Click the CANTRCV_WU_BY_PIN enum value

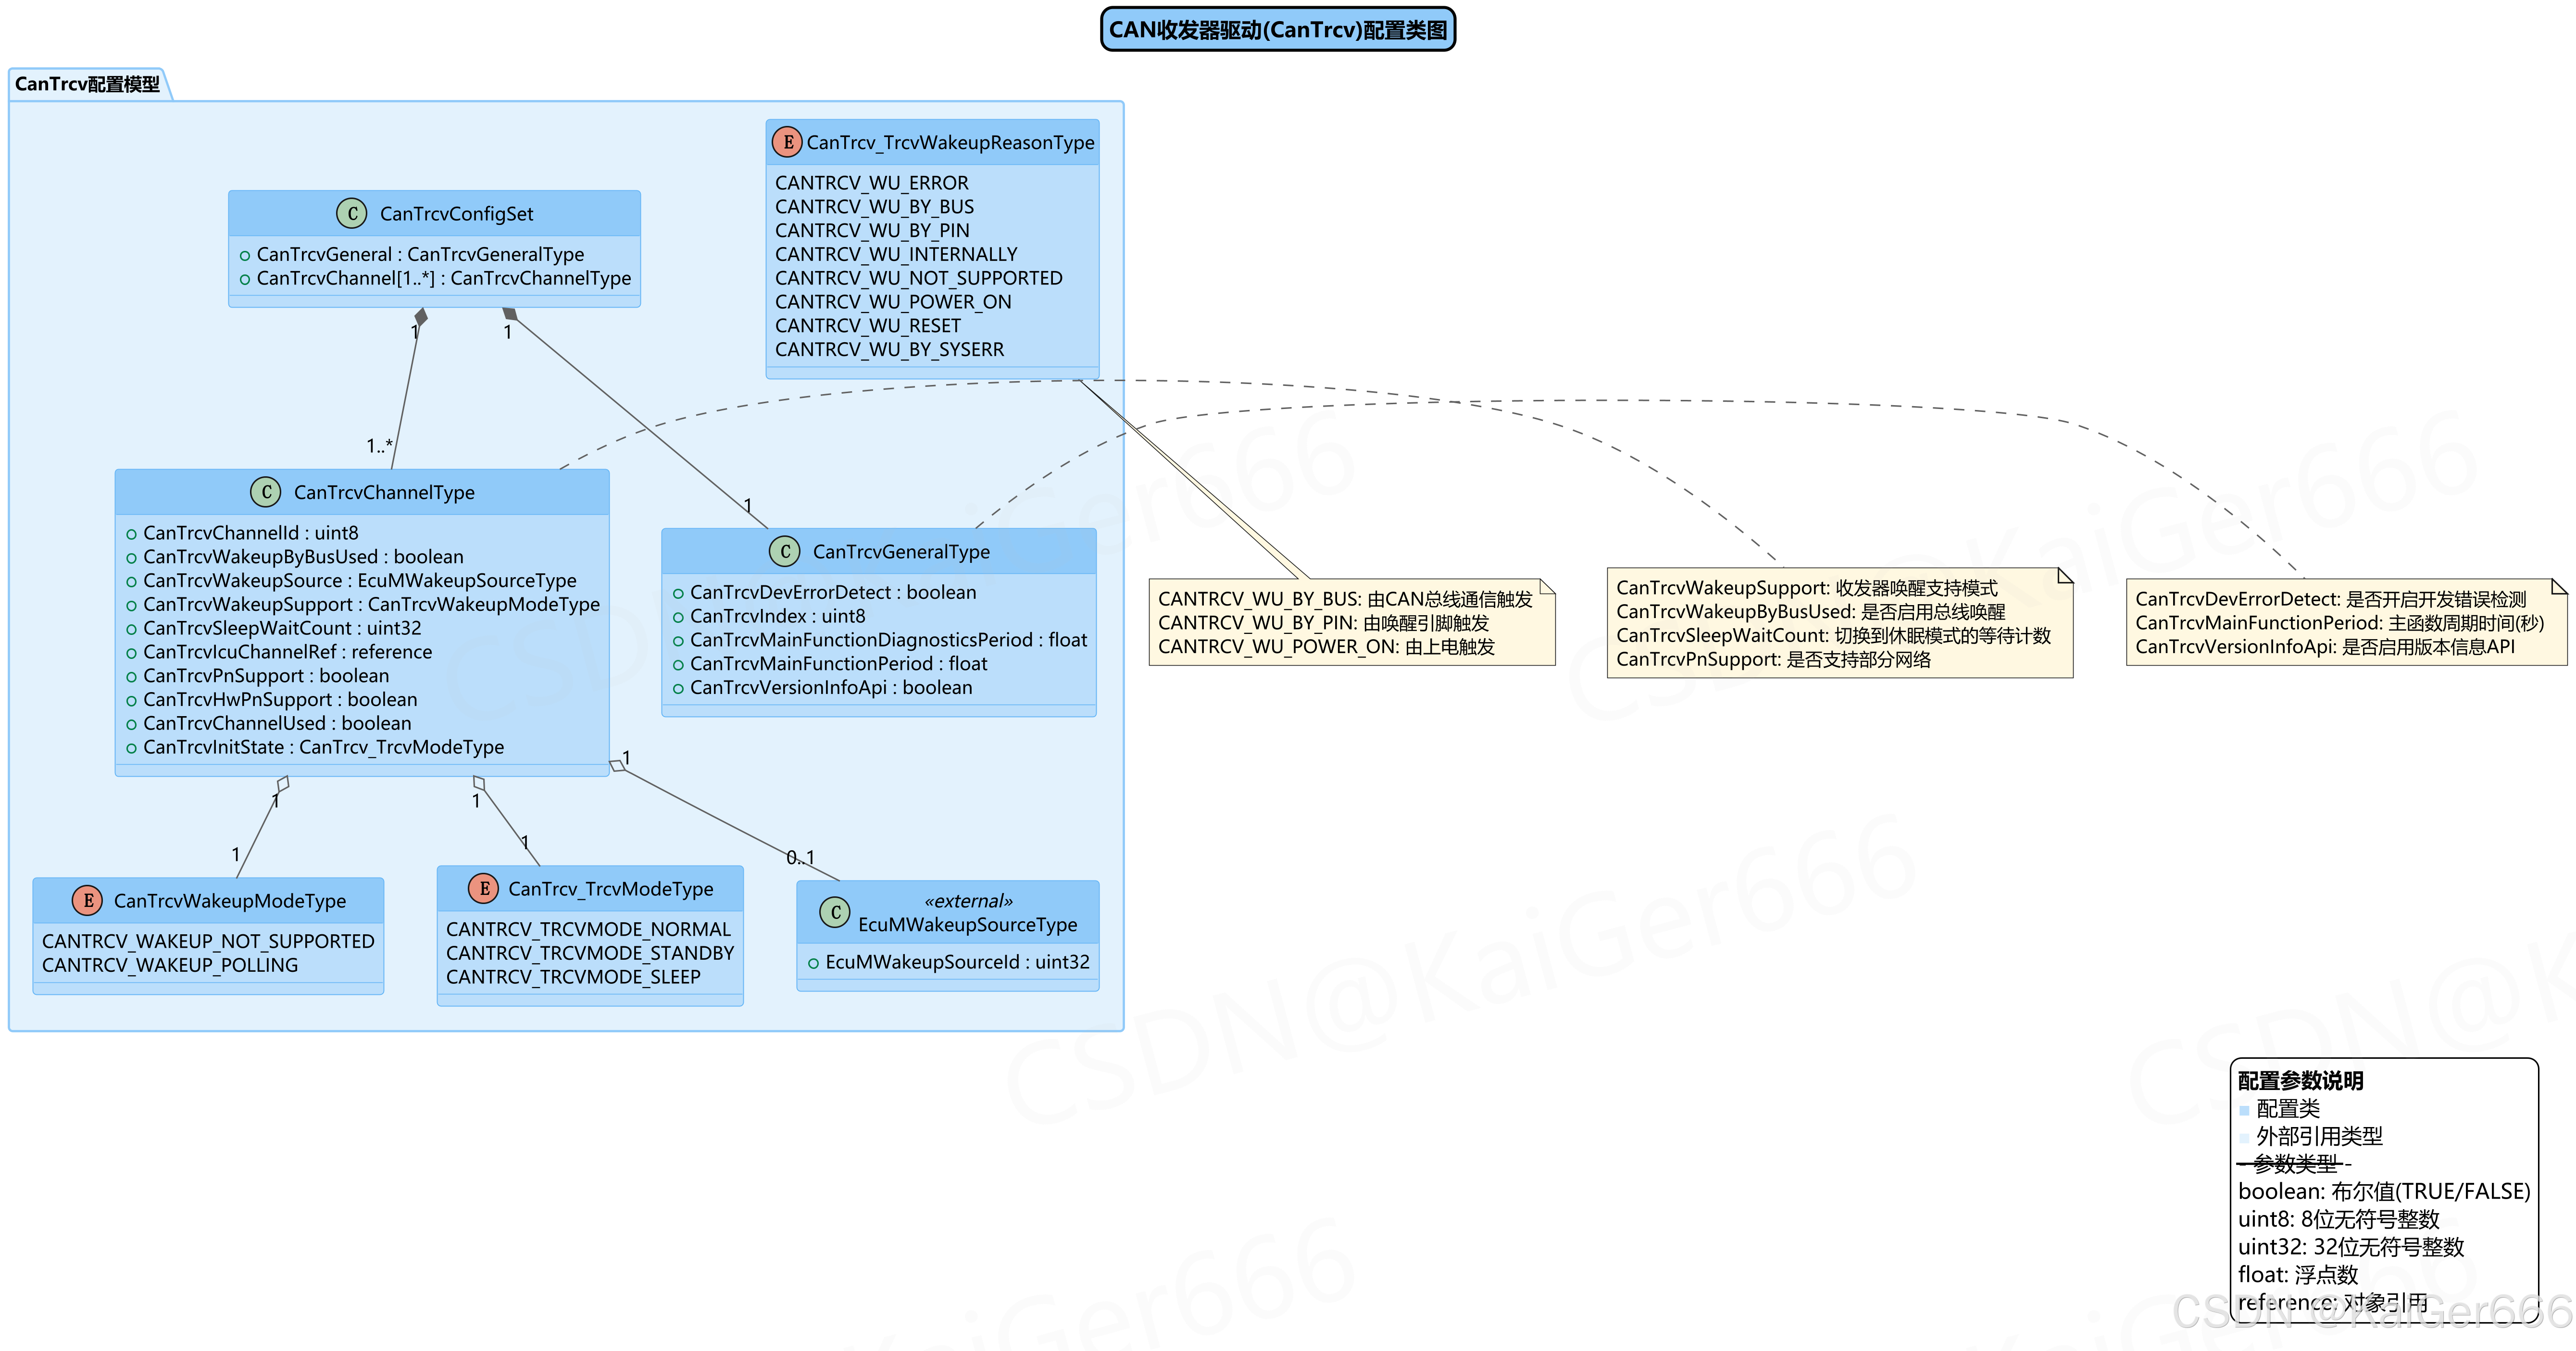[x=872, y=231]
